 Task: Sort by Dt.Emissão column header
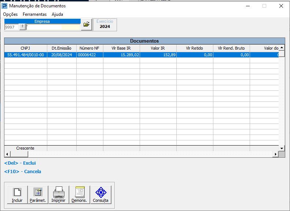click(x=62, y=48)
